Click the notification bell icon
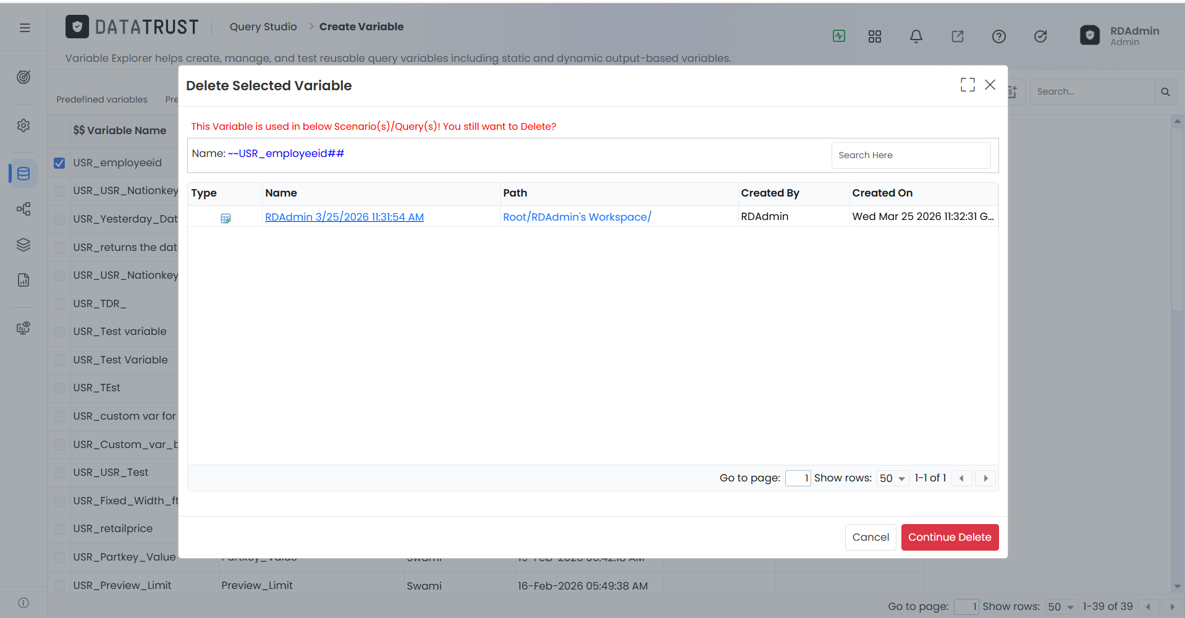 (x=916, y=36)
